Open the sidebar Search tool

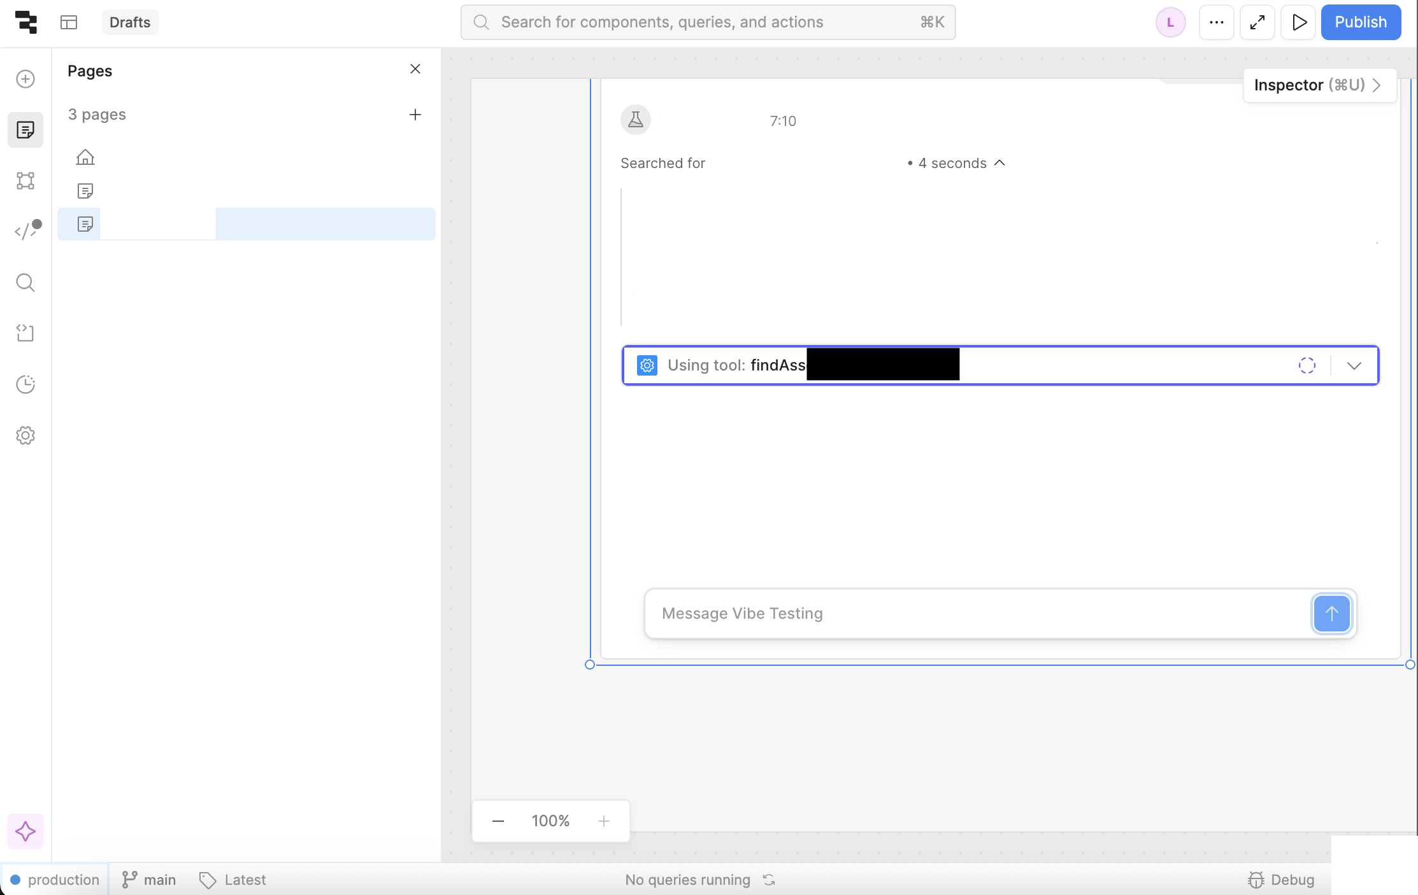pos(25,283)
